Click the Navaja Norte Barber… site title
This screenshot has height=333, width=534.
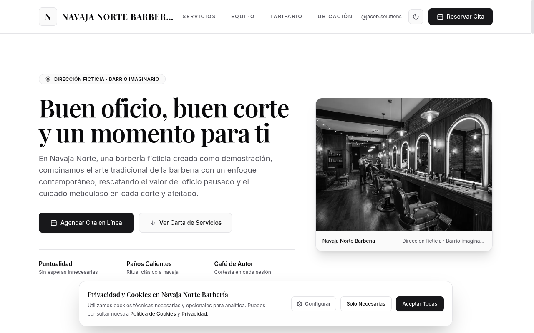click(118, 17)
